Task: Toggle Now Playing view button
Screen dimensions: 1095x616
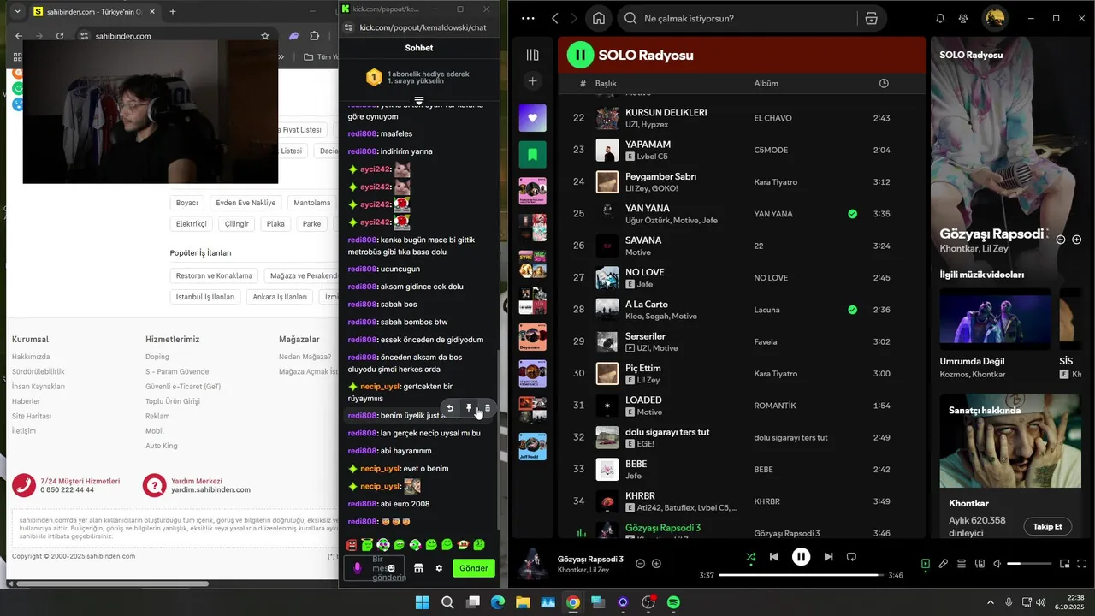Action: click(x=926, y=564)
